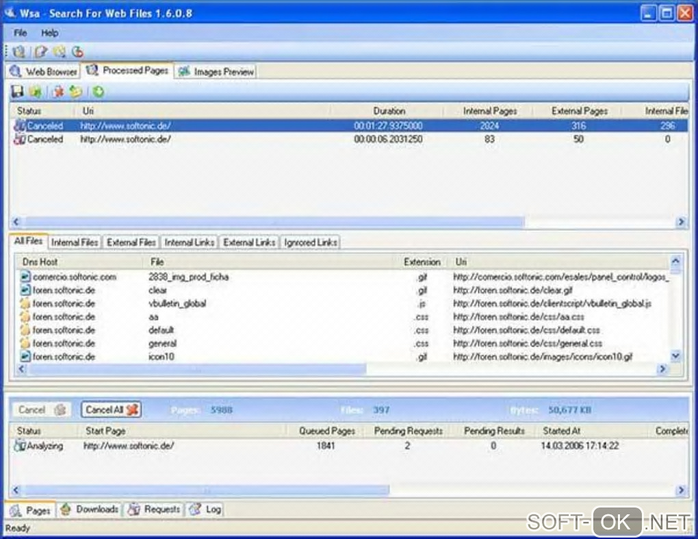Click horizontal scrollbar thumb of the jobs list
The image size is (698, 539).
pyautogui.click(x=207, y=490)
